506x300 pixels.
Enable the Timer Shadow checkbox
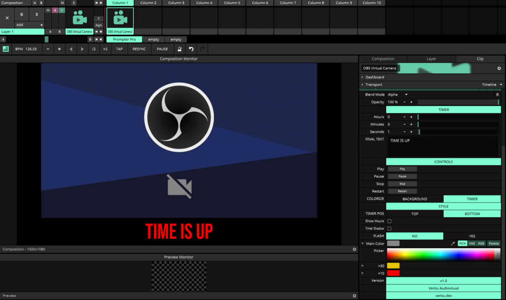(390, 229)
